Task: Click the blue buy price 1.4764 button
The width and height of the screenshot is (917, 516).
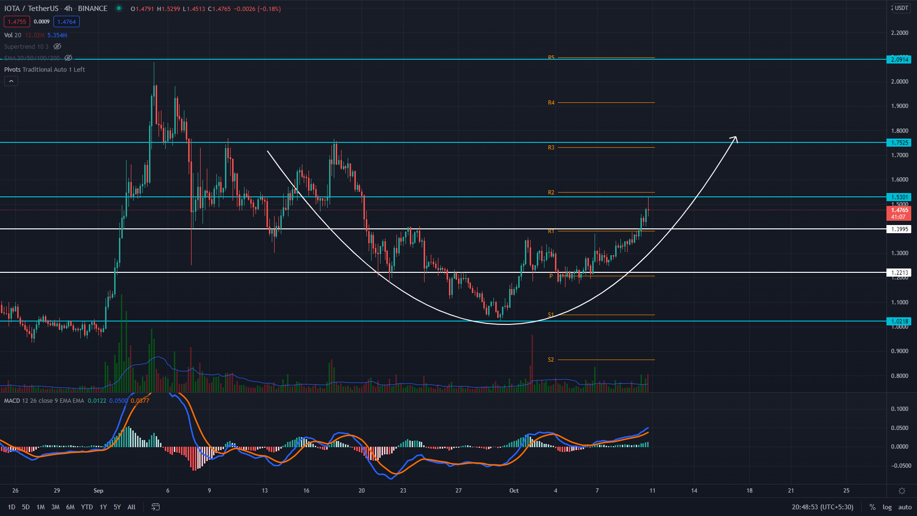Action: pyautogui.click(x=66, y=21)
